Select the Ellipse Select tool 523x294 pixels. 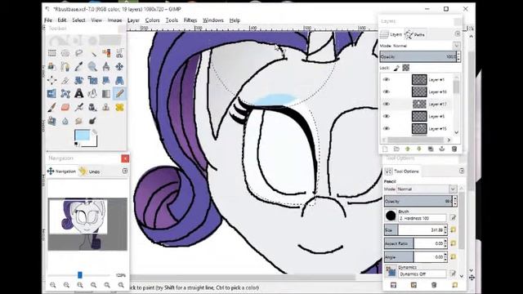[x=65, y=53]
